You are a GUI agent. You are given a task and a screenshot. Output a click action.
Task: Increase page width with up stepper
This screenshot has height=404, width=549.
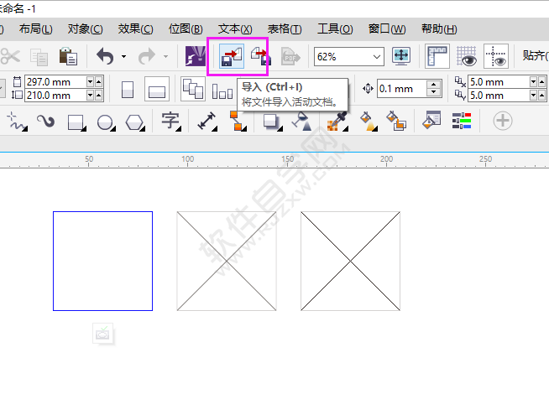pyautogui.click(x=99, y=82)
